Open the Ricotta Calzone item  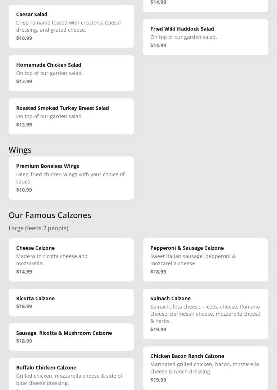(71, 302)
